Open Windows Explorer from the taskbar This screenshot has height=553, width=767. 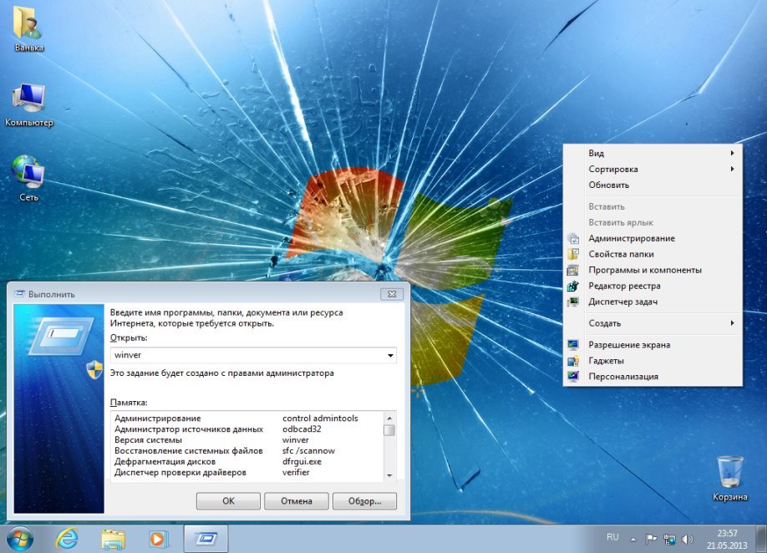[x=113, y=537]
